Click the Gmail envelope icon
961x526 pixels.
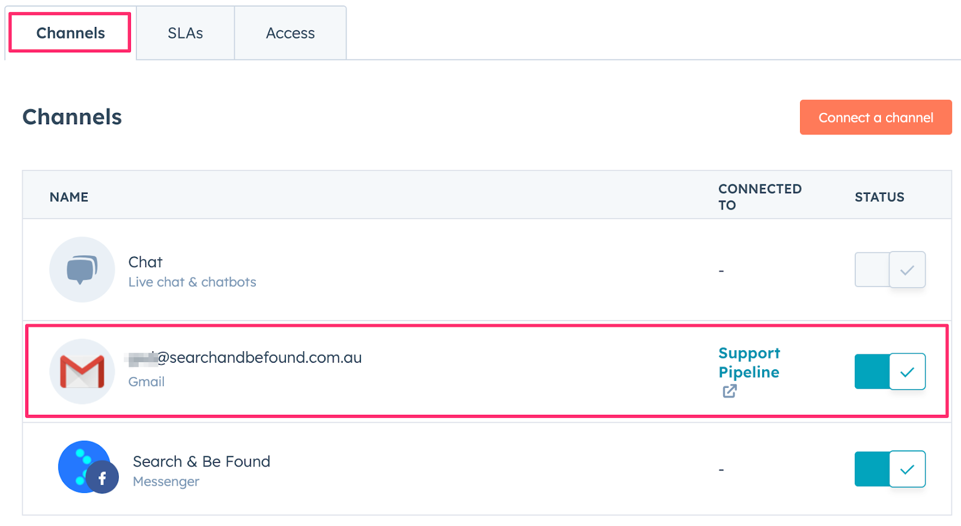tap(82, 372)
